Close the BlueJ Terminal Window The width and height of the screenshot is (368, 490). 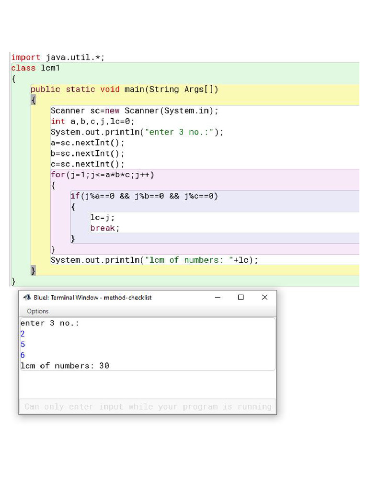click(x=264, y=297)
